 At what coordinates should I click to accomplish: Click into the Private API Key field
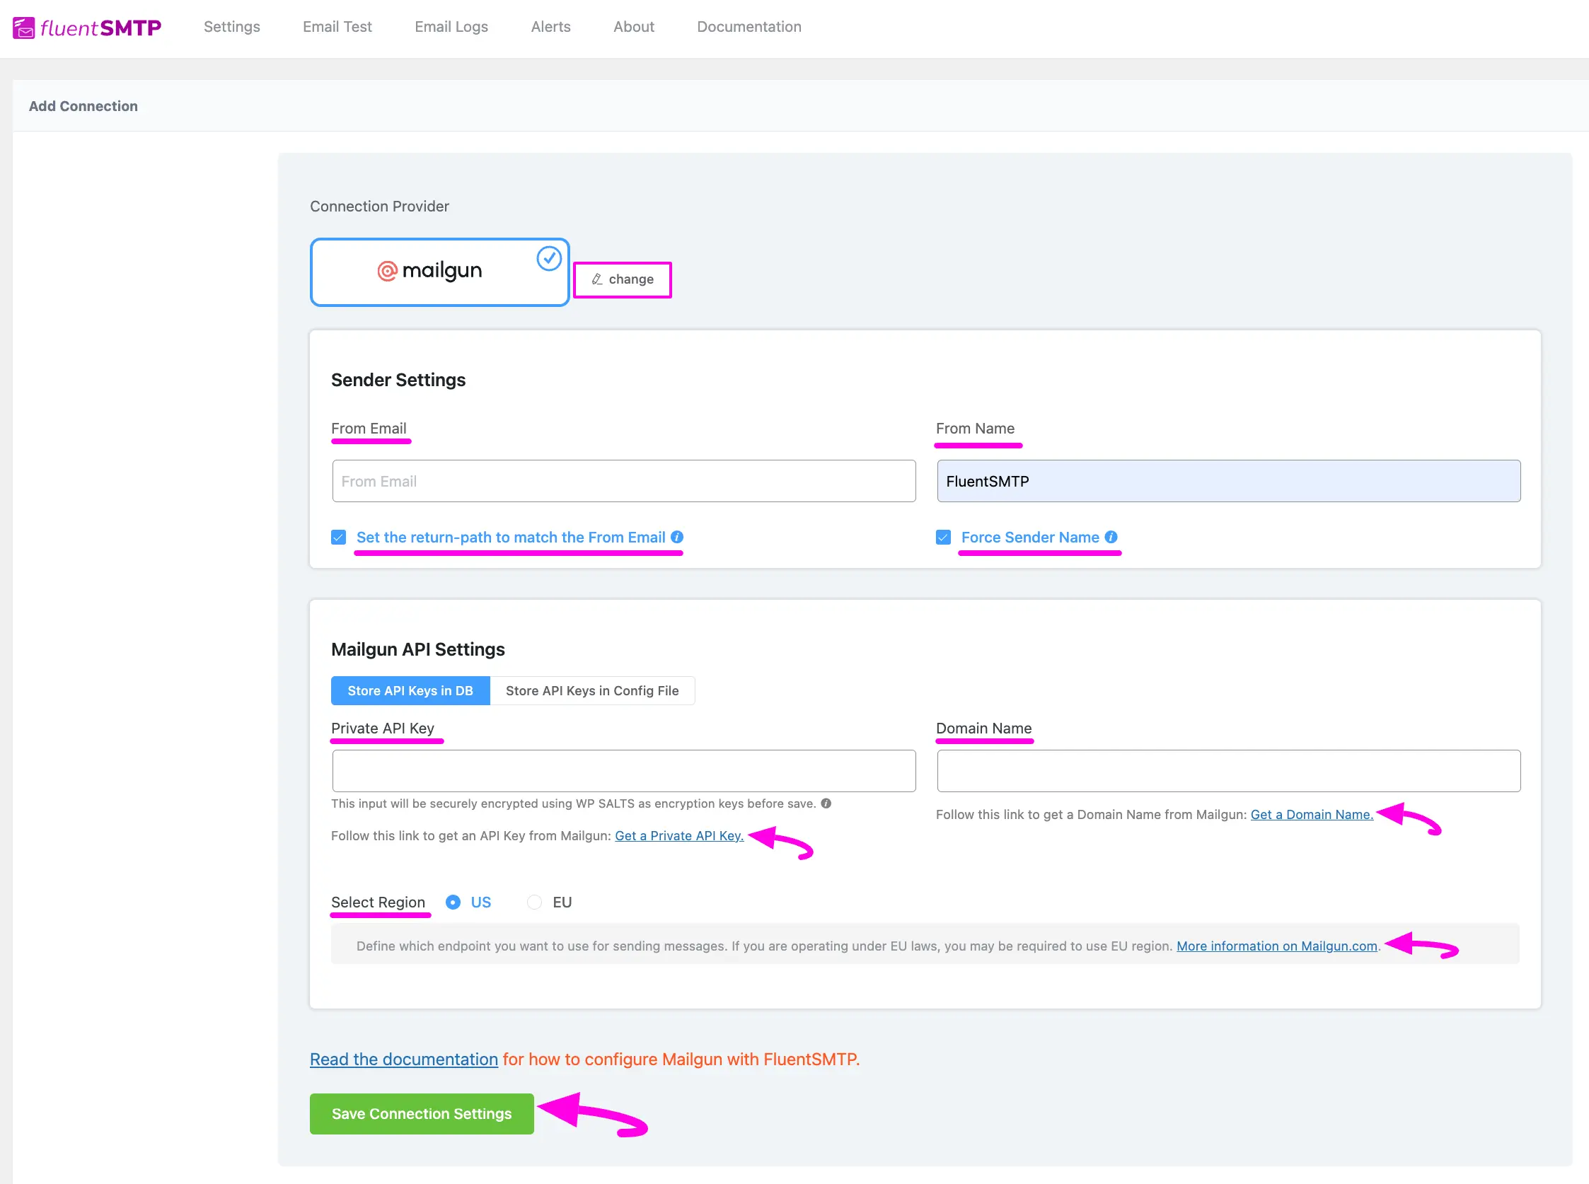(623, 771)
